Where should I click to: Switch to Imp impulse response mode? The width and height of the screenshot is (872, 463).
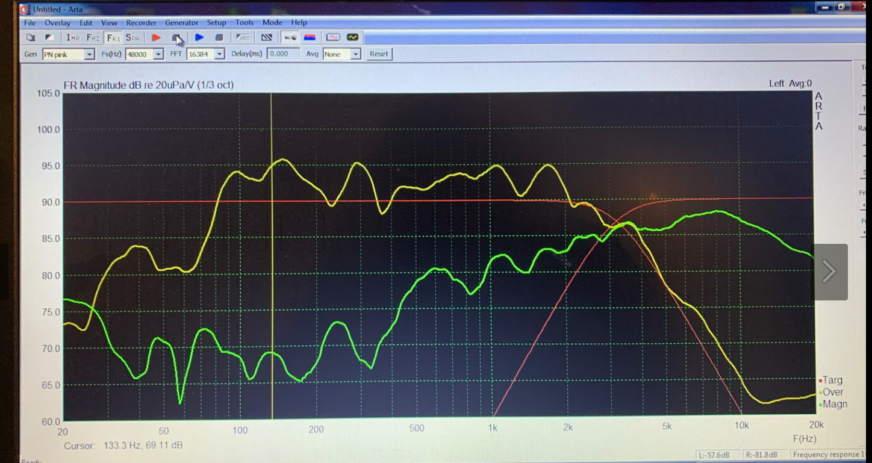coord(73,37)
